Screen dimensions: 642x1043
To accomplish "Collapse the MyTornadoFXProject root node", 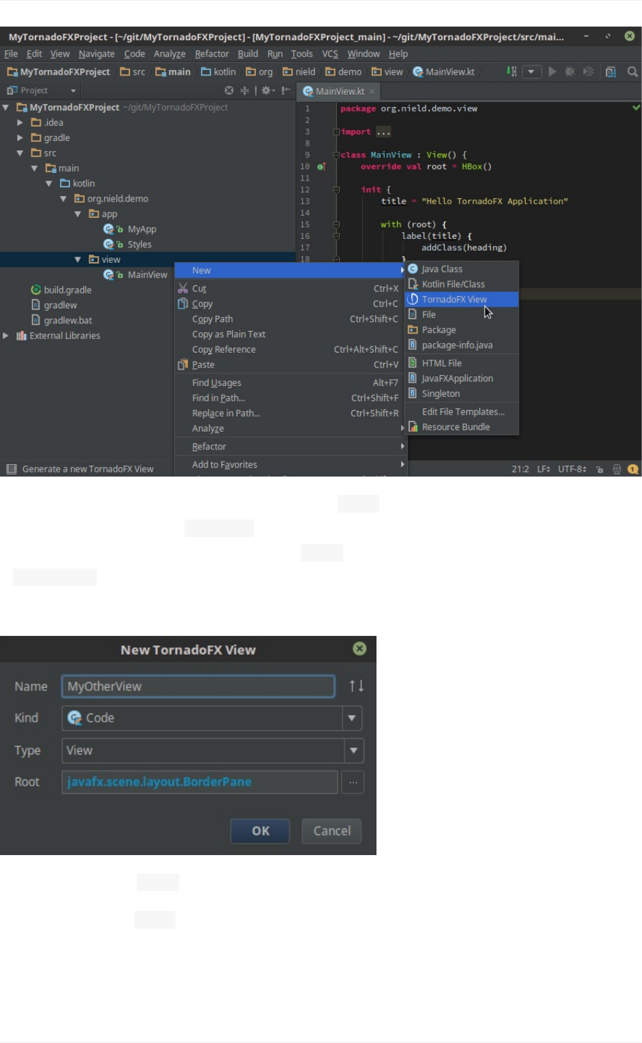I will [x=6, y=108].
